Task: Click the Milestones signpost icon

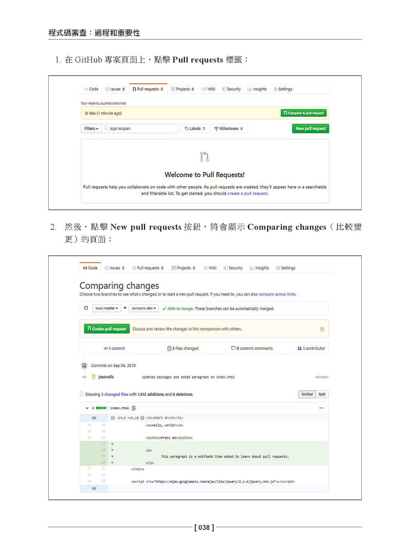Action: (216, 128)
